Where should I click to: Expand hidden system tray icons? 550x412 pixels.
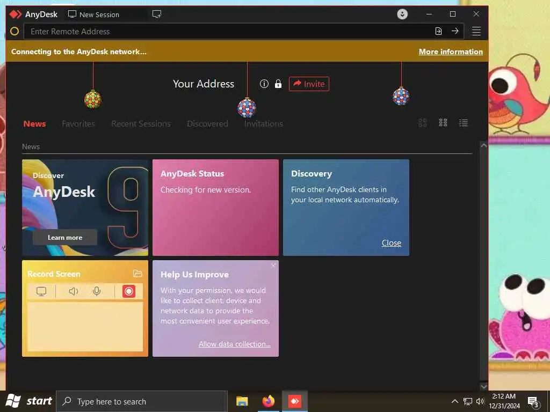tap(454, 401)
